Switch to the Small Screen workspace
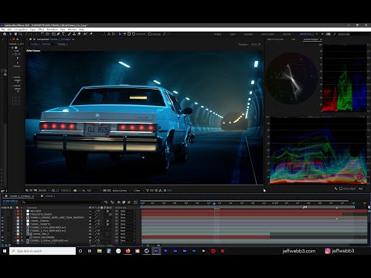 coord(267,34)
